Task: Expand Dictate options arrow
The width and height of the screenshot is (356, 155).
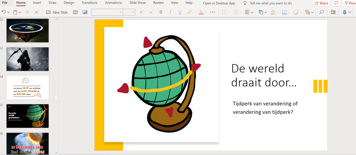Action: pos(349,13)
